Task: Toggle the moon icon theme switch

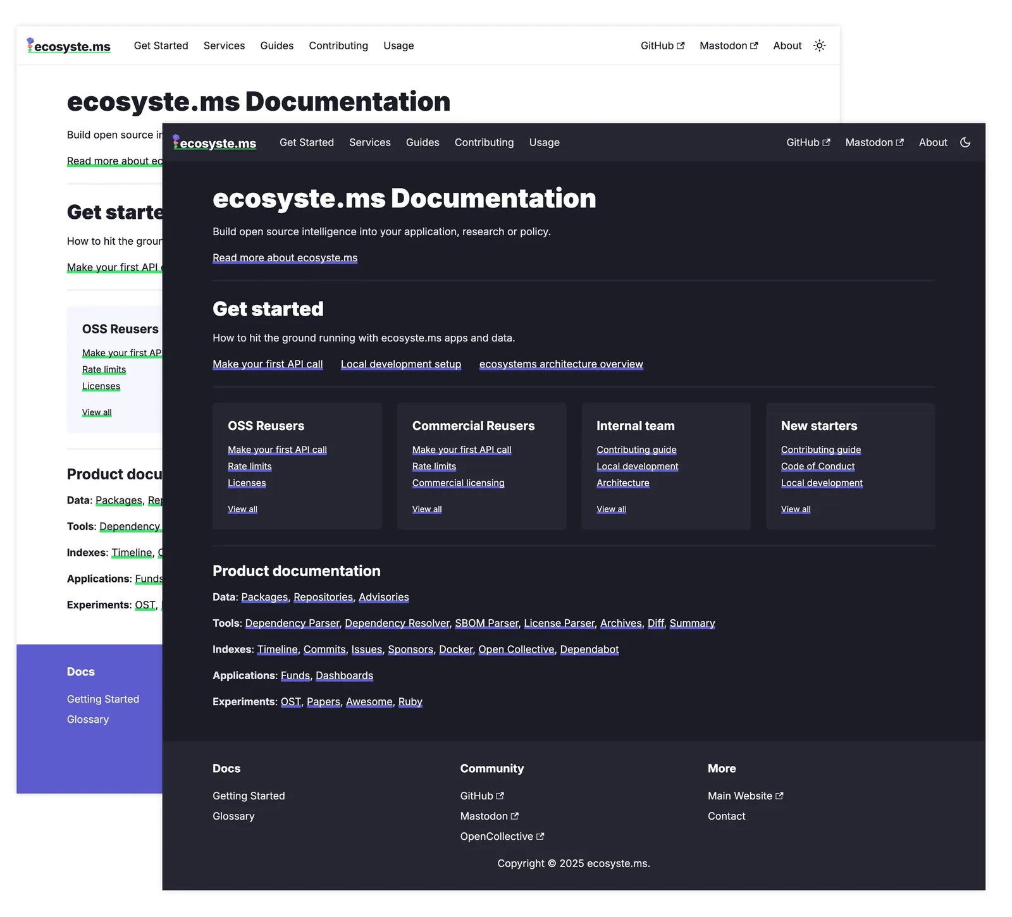Action: (x=965, y=142)
